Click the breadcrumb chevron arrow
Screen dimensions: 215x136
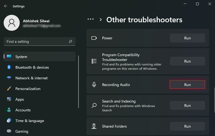point(101,20)
